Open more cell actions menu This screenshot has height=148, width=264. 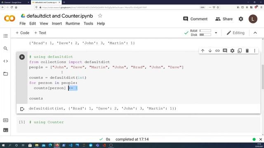click(255, 51)
